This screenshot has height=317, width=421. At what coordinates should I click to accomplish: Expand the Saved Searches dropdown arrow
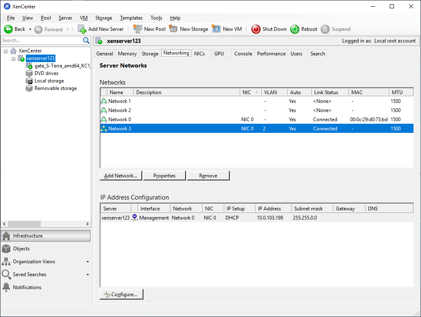click(88, 275)
